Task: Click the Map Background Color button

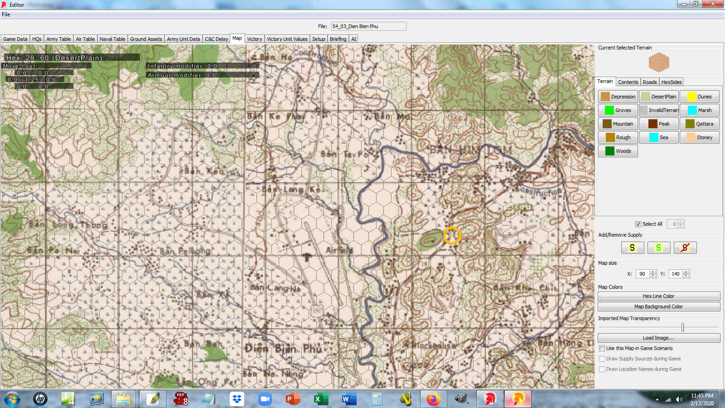Action: (659, 306)
